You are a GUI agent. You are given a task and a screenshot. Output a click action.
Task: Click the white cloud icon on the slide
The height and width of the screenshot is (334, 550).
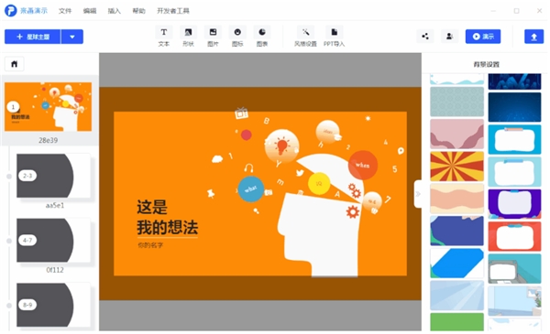tap(217, 159)
